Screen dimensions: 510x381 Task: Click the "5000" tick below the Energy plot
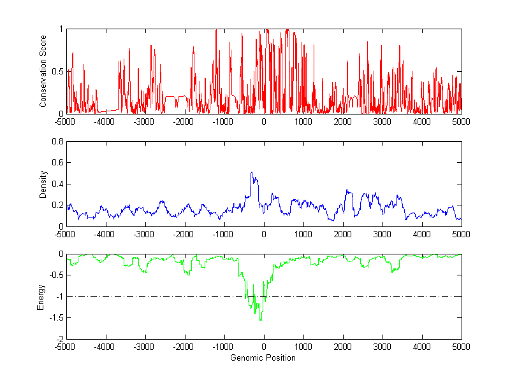(x=461, y=348)
